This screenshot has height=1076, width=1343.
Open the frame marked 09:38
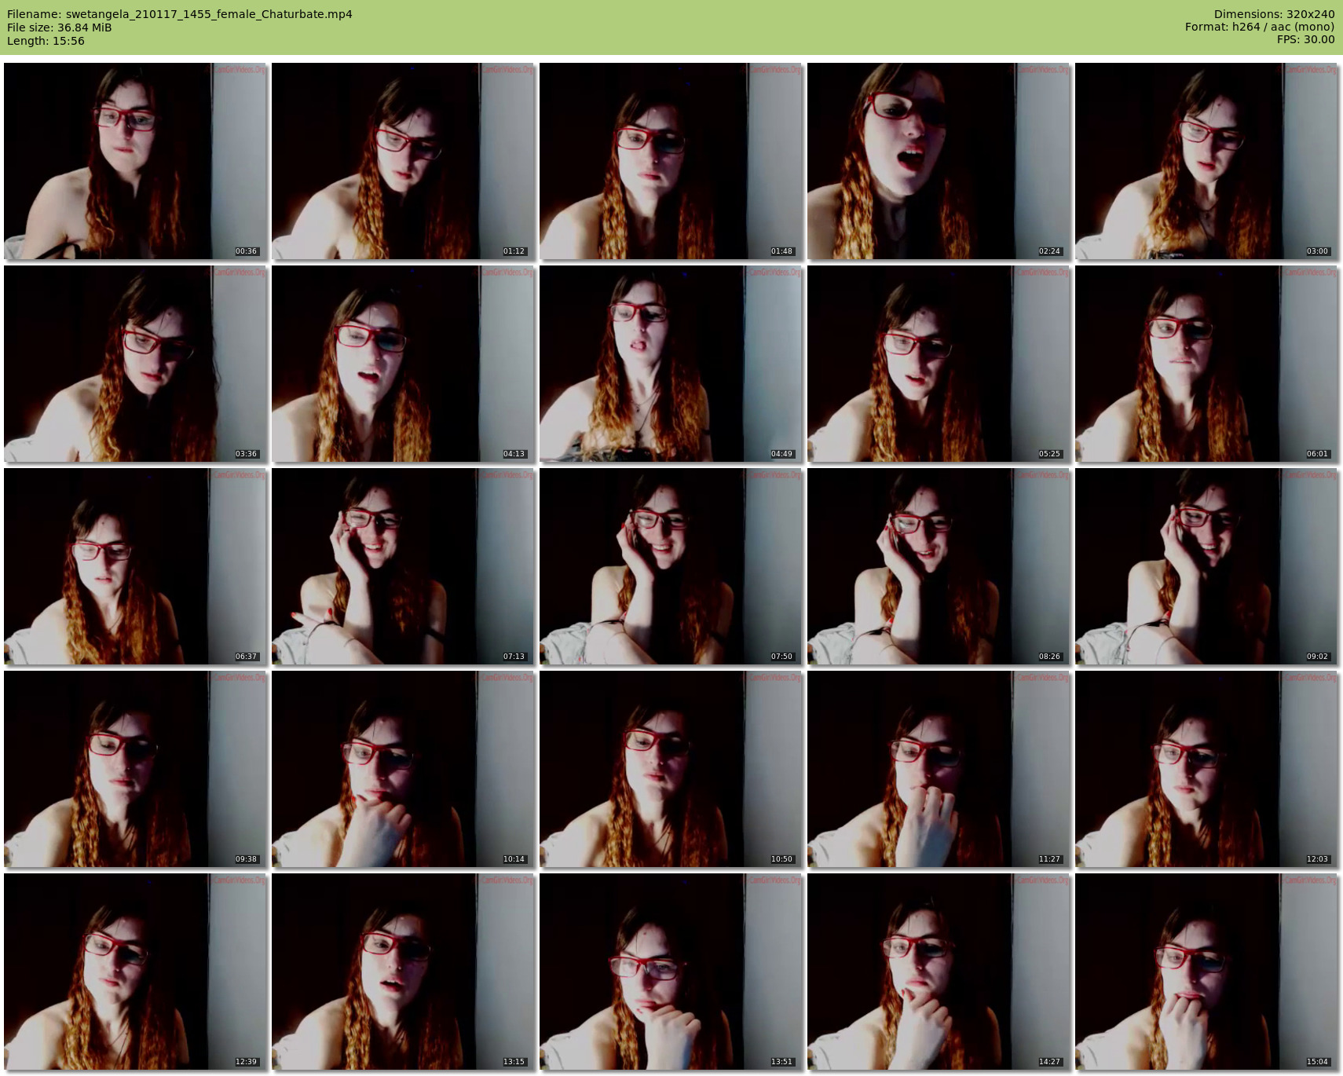(x=135, y=769)
